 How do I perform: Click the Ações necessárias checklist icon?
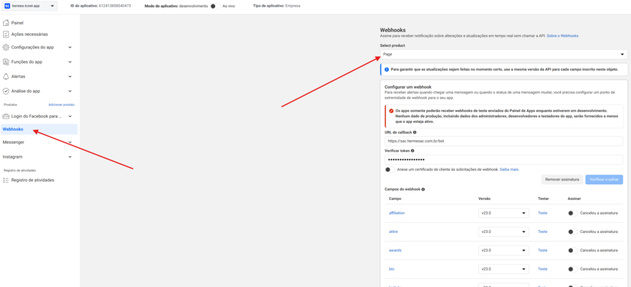[6, 34]
